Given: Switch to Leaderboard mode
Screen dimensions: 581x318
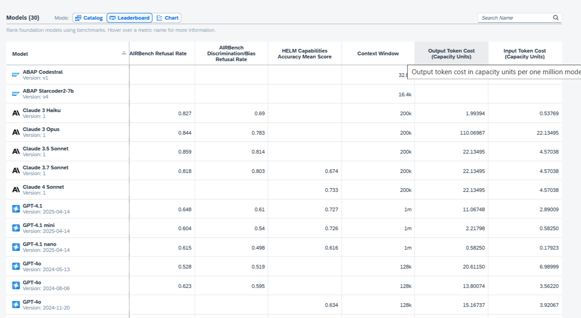Looking at the screenshot, I should tap(130, 18).
